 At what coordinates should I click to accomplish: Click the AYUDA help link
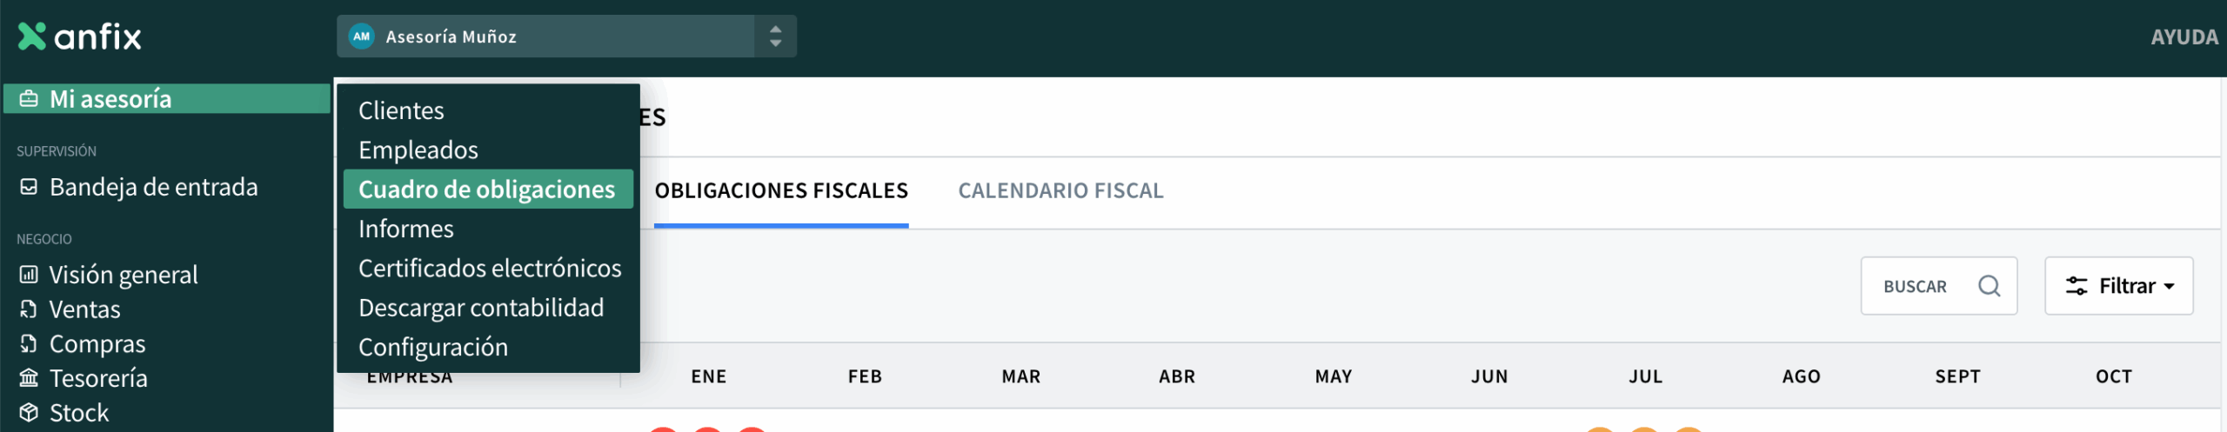2184,37
